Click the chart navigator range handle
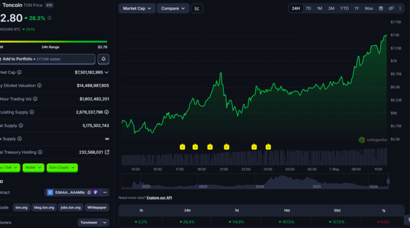This screenshot has width=410, height=228. coord(388,181)
